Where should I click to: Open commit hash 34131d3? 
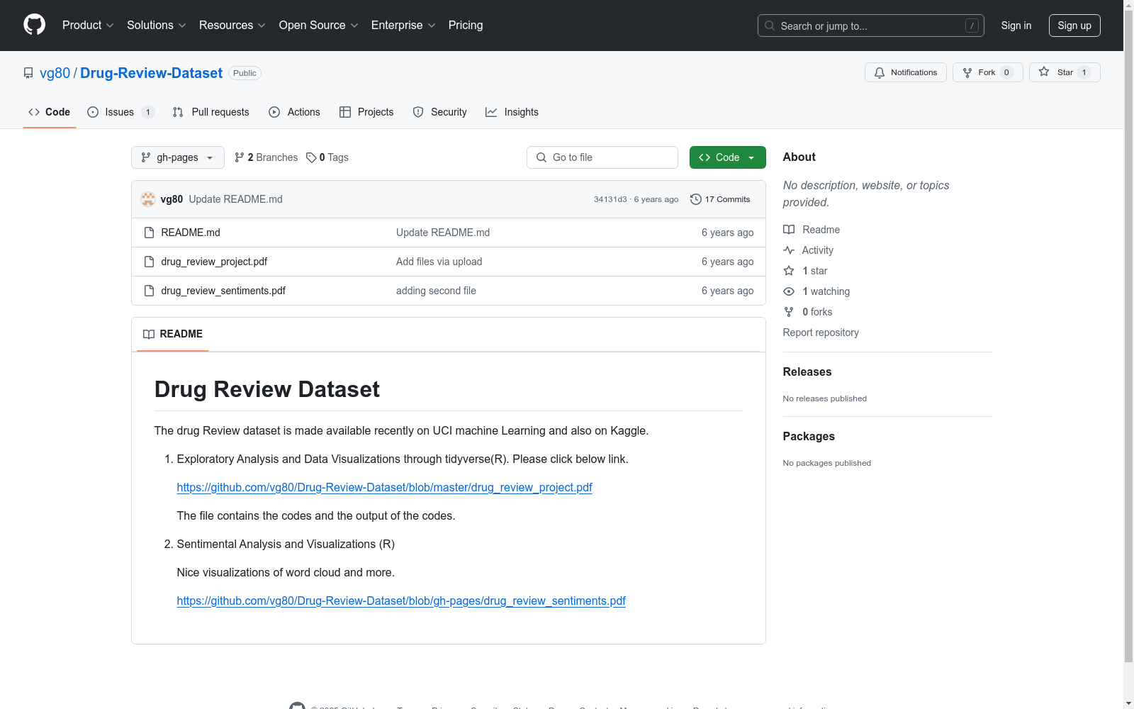click(610, 199)
